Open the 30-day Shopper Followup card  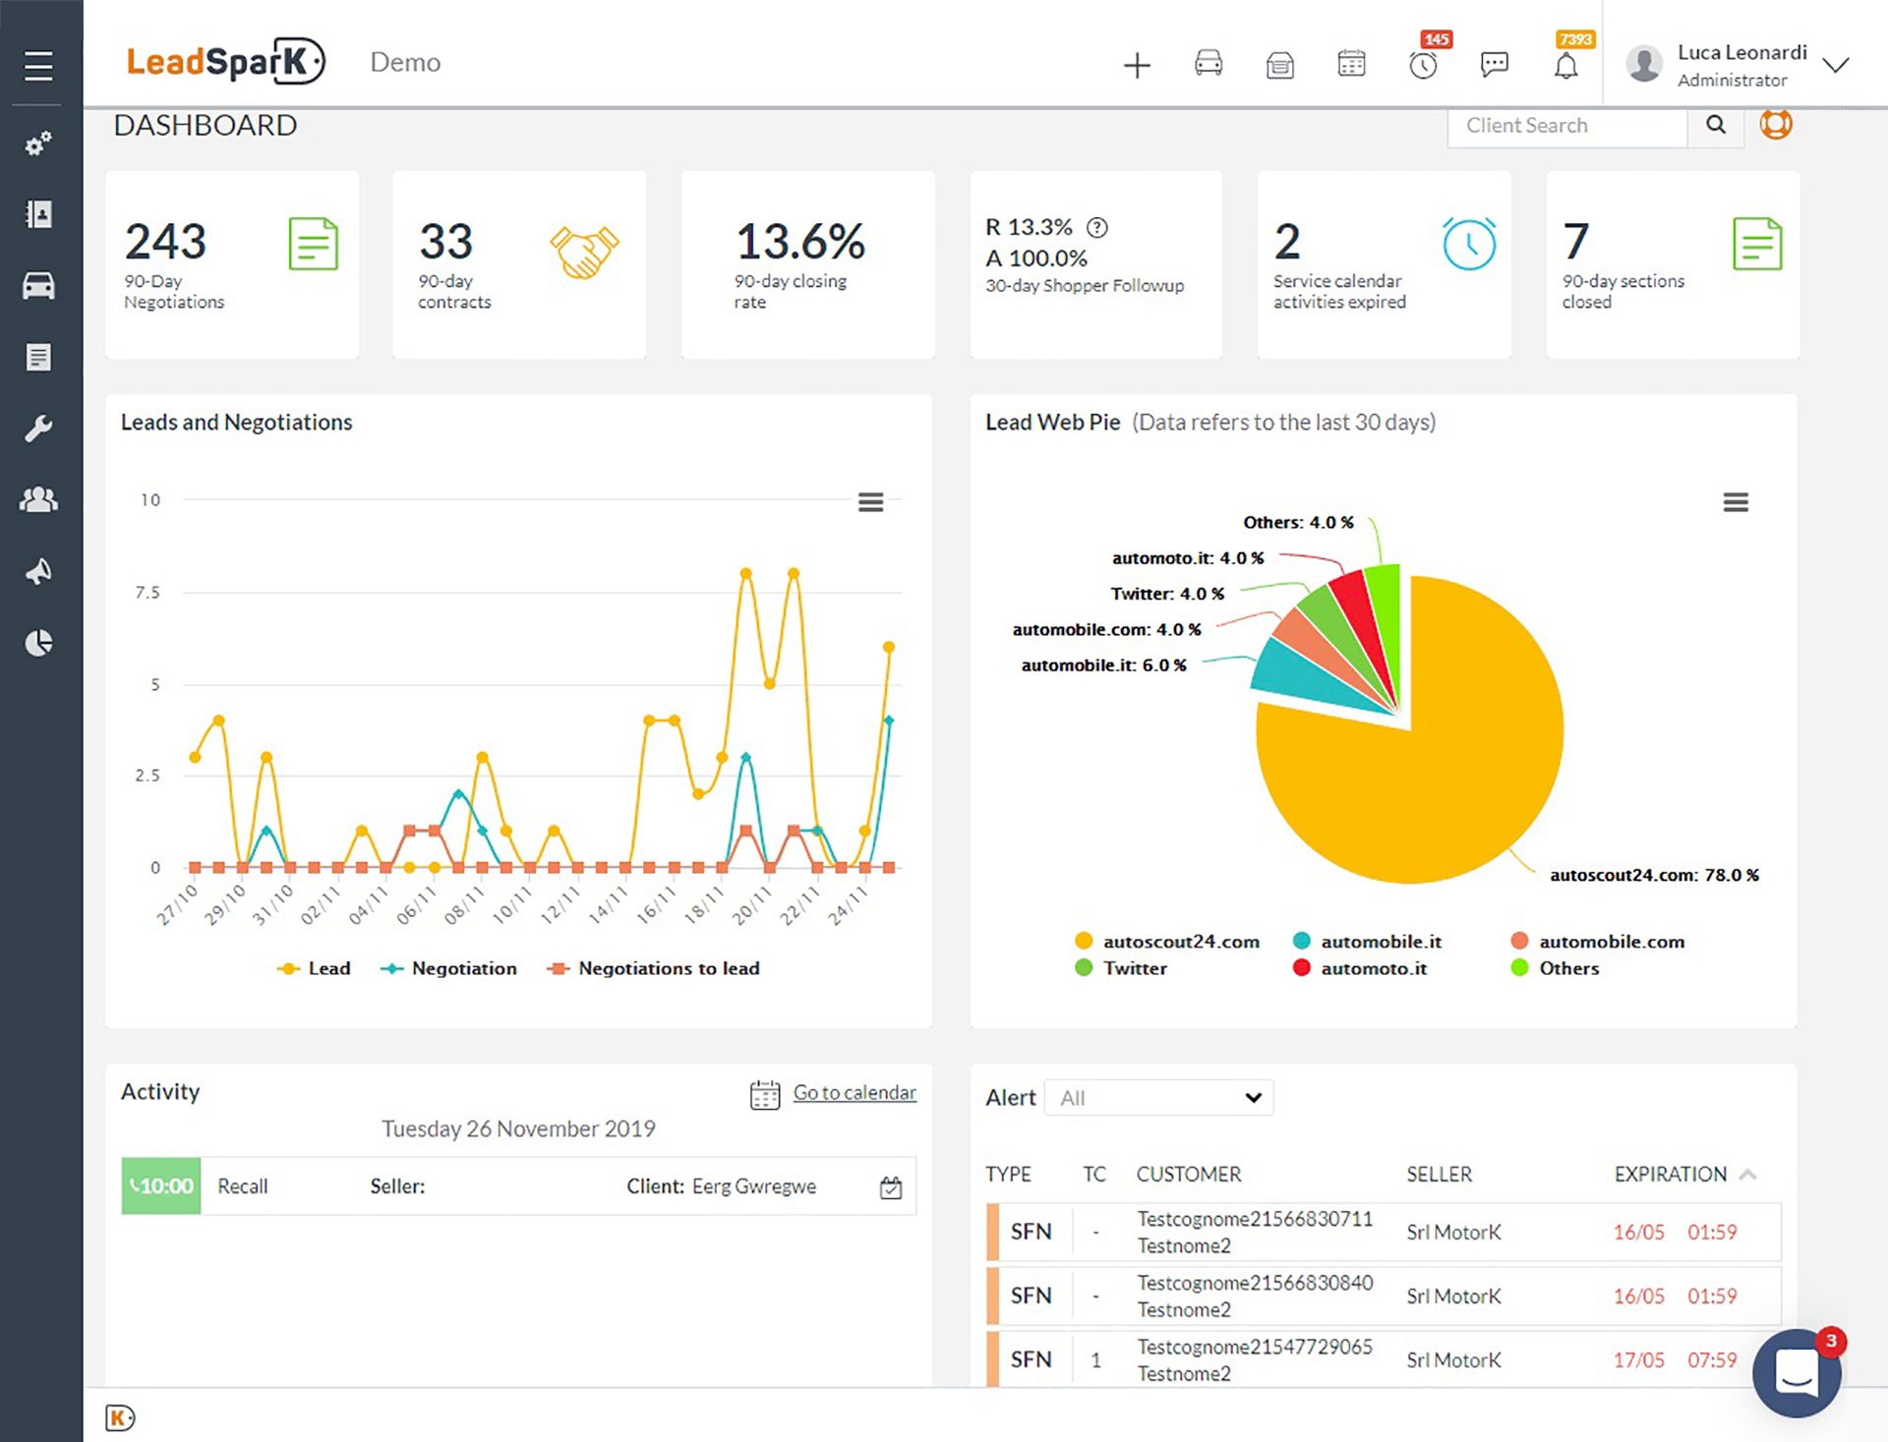[1096, 265]
